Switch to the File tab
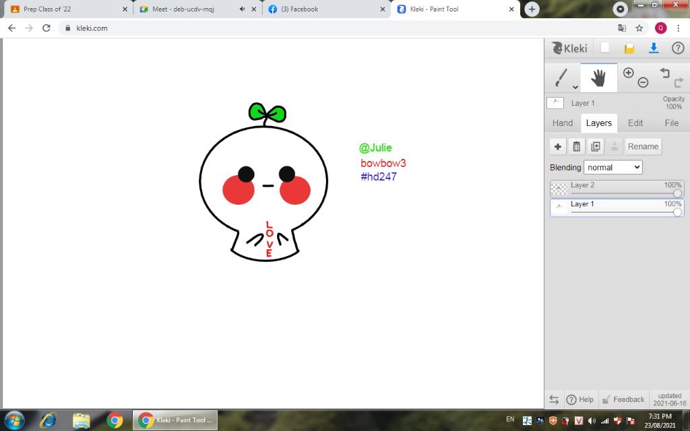Viewport: 690px width, 431px height. tap(672, 123)
